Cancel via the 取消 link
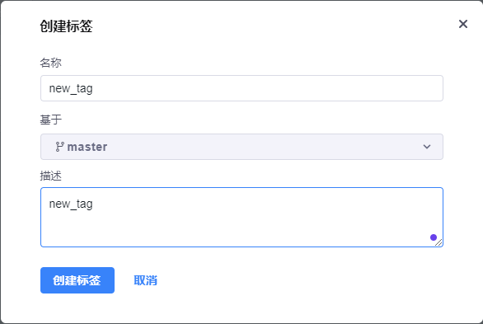The width and height of the screenshot is (483, 324). (146, 280)
